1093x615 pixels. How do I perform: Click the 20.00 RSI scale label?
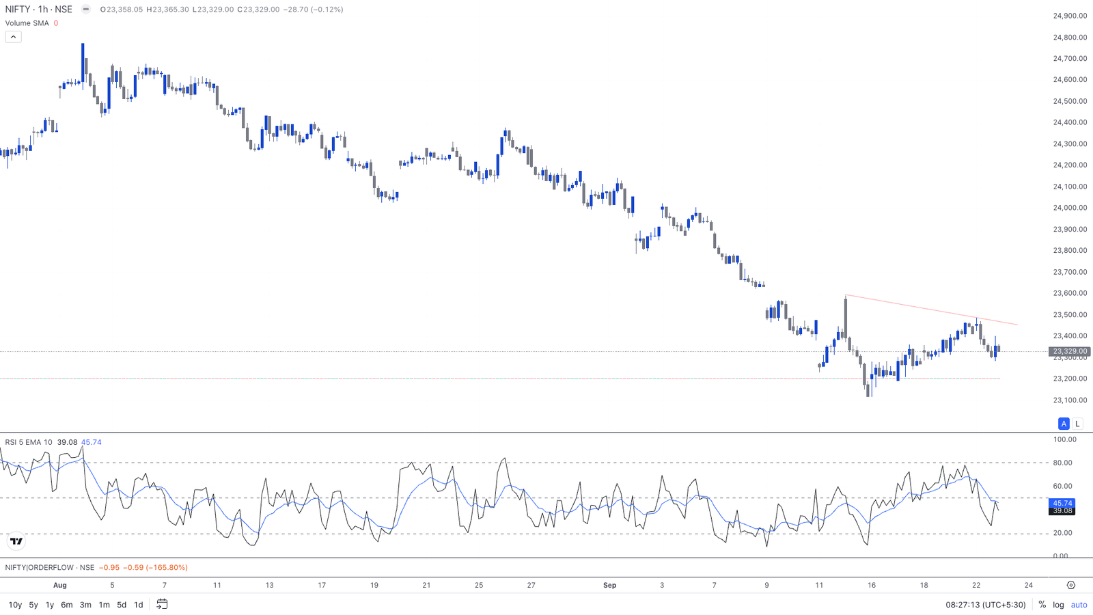click(x=1062, y=533)
